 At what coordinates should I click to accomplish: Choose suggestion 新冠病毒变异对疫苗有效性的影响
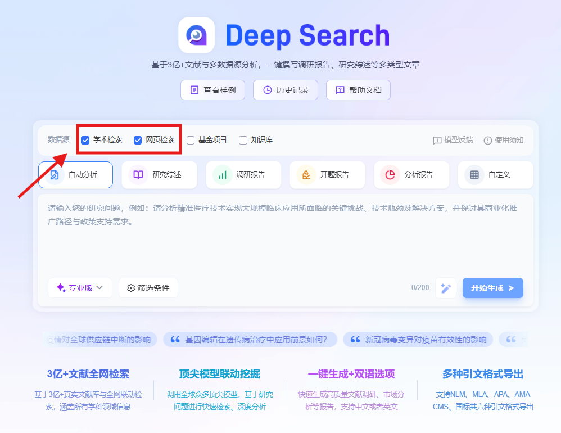pyautogui.click(x=418, y=339)
